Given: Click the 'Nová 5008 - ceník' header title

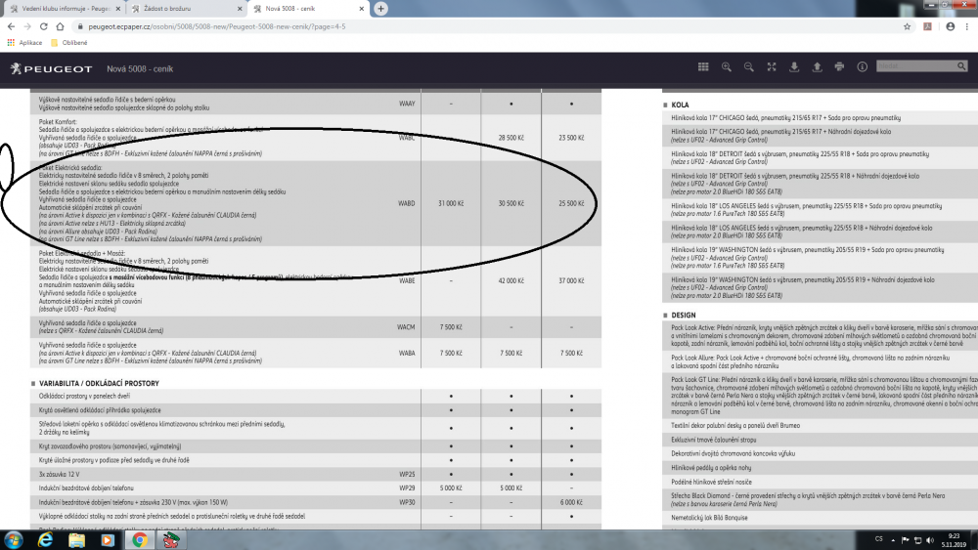Looking at the screenshot, I should tap(140, 69).
